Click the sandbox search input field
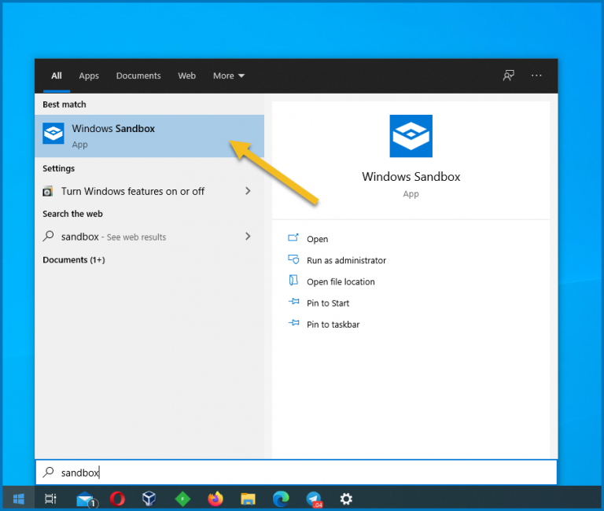 click(296, 472)
